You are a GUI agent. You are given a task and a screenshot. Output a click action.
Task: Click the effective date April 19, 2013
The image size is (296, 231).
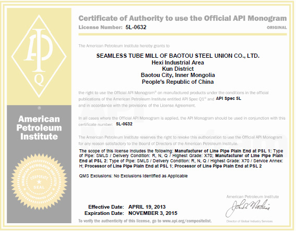coord(147,207)
